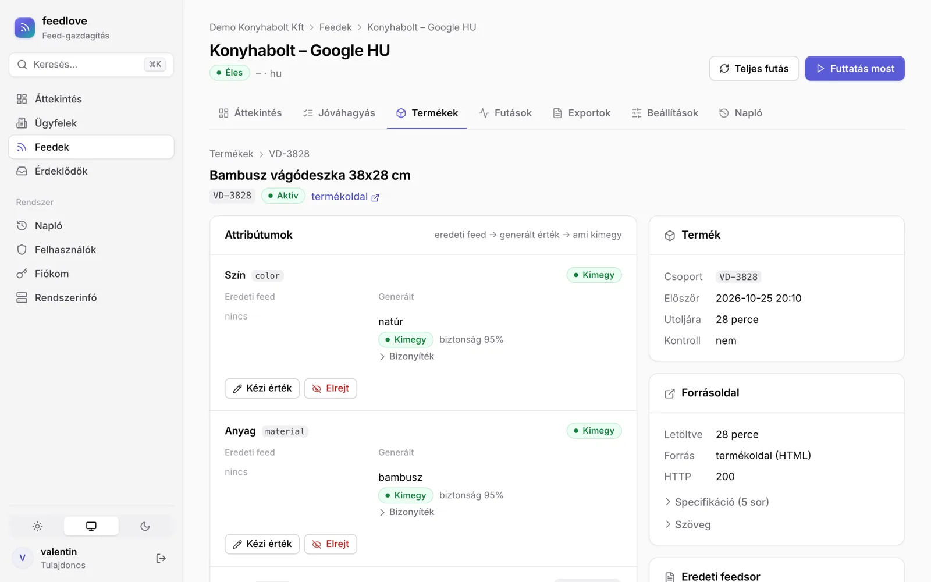This screenshot has width=931, height=582.
Task: Click the Eredeti feedsor document icon
Action: 670,577
